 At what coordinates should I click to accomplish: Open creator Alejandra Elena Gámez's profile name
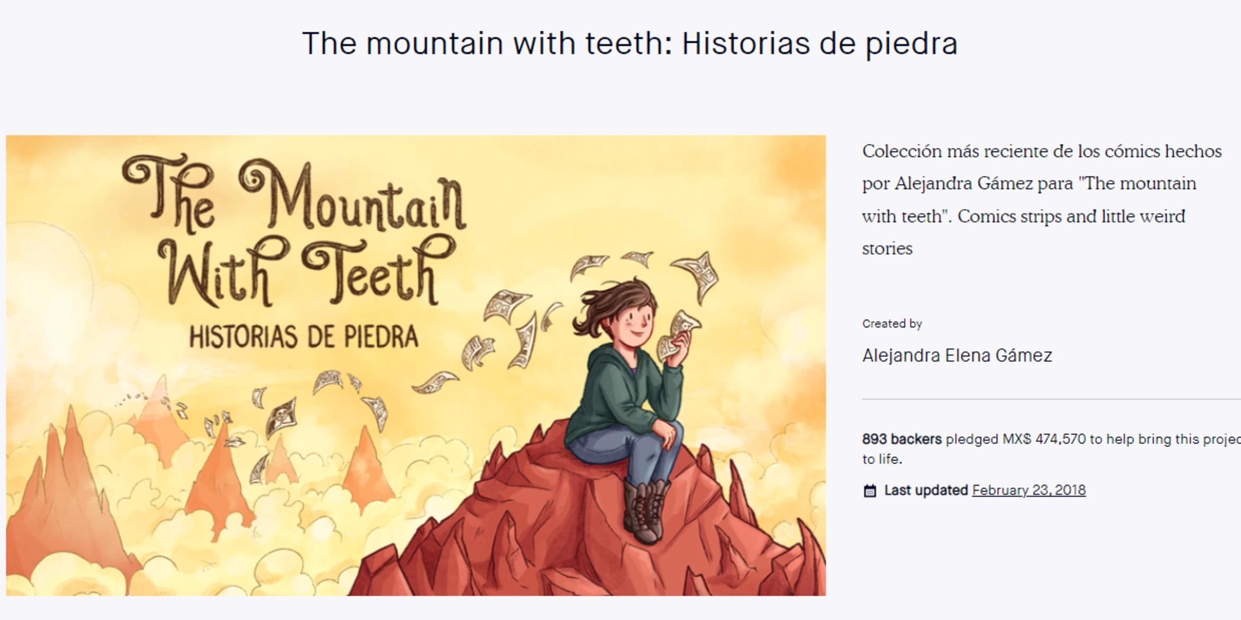957,356
